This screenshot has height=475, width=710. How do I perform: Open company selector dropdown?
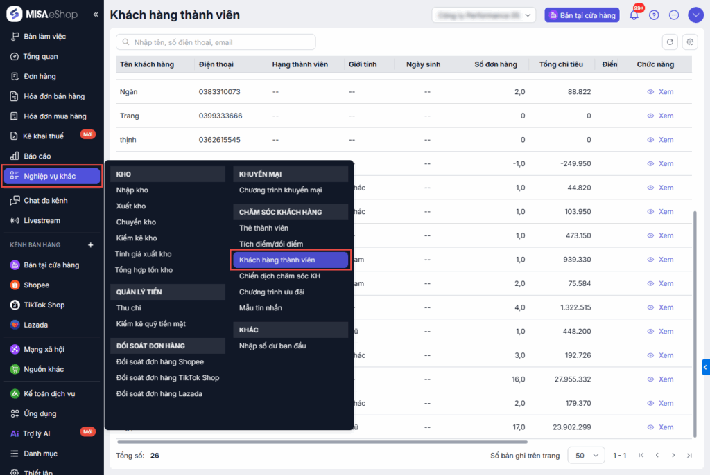[483, 15]
